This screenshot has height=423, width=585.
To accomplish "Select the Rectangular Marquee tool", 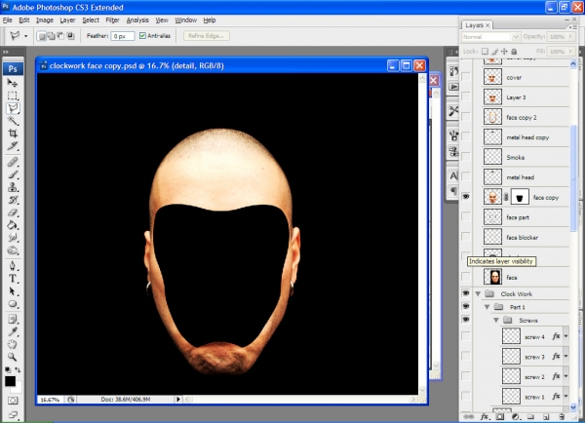I will coord(13,96).
